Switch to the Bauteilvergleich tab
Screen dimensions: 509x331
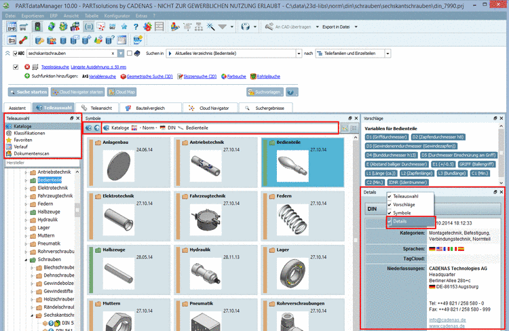(151, 108)
